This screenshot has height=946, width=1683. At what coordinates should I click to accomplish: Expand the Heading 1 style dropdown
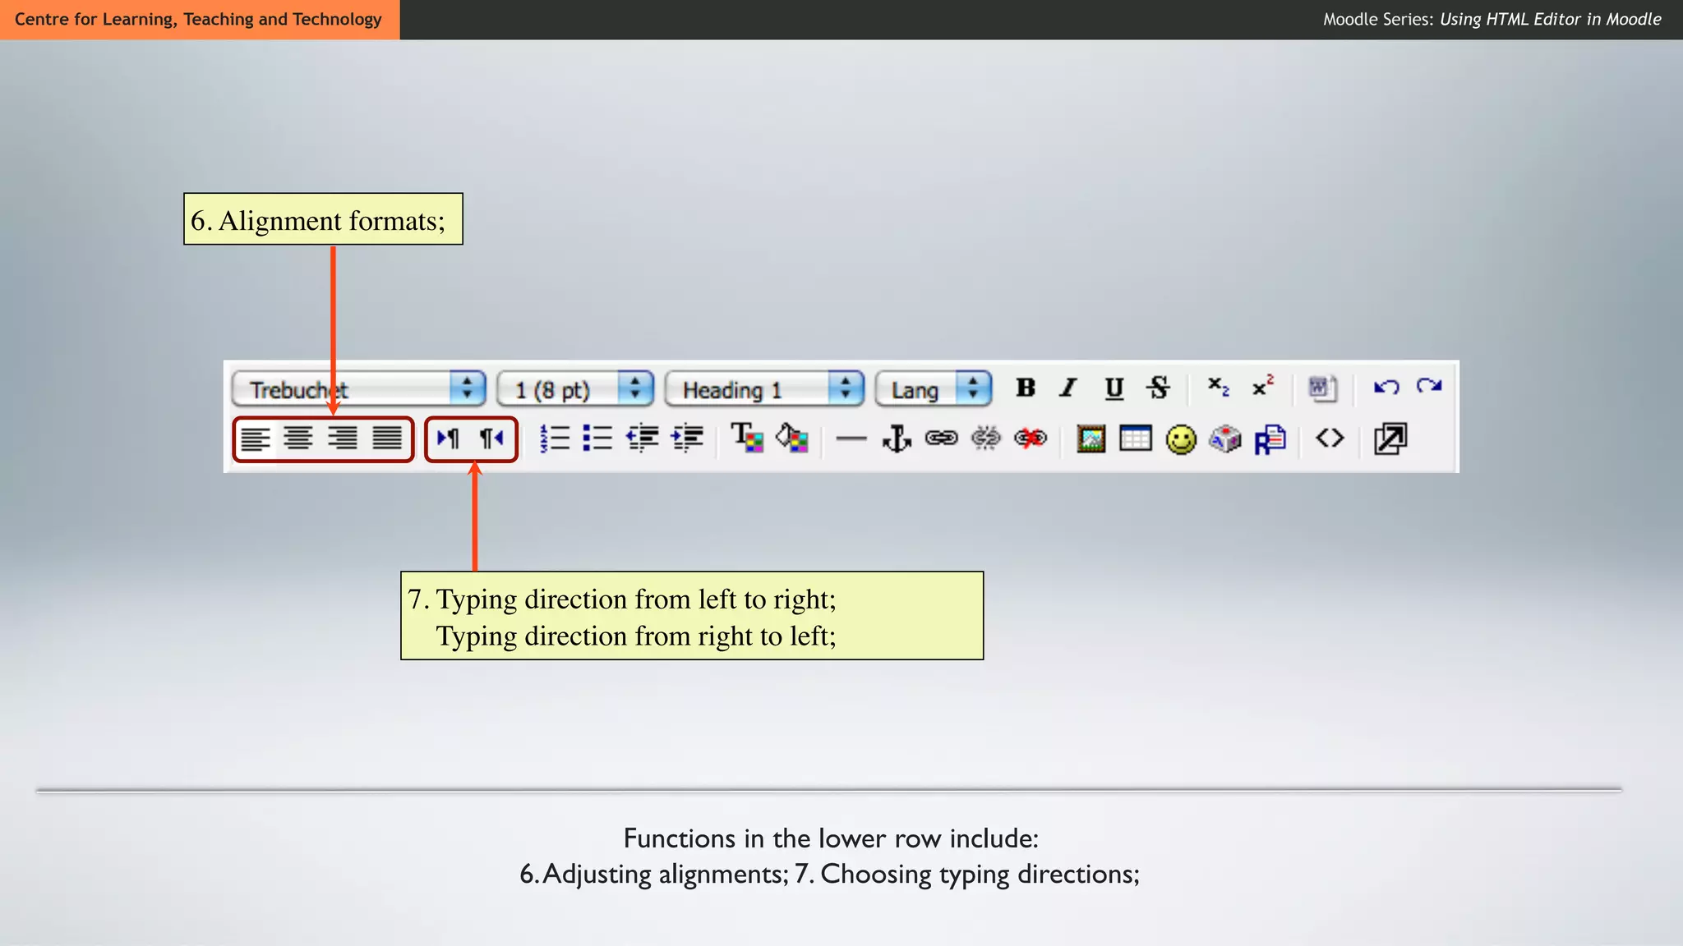point(845,388)
